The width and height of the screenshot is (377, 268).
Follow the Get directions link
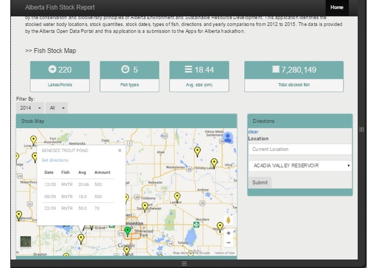click(x=55, y=160)
